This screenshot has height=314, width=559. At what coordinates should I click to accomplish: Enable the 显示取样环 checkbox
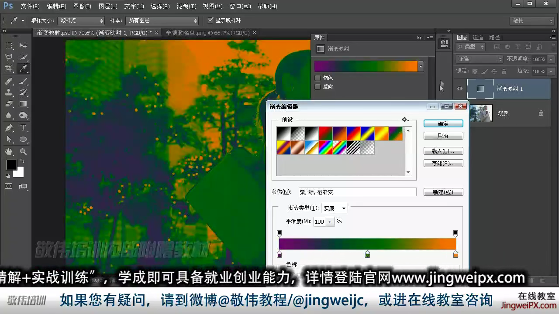click(210, 20)
